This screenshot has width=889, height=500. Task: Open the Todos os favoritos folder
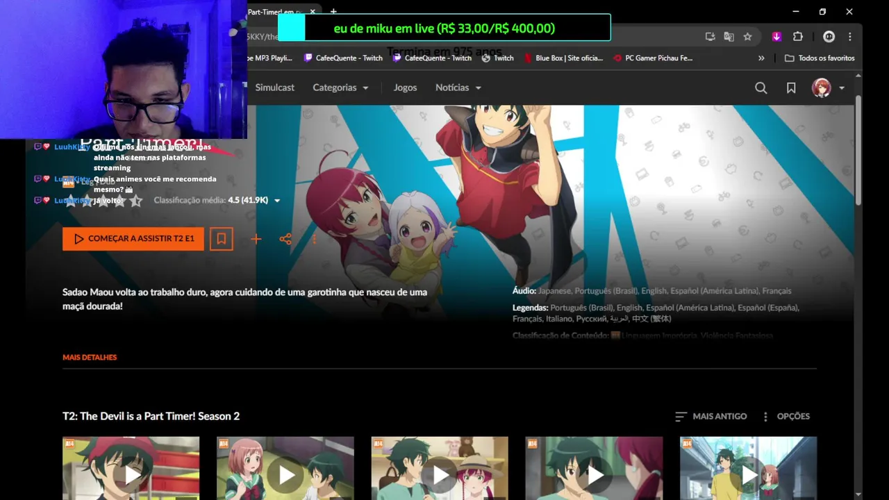820,58
